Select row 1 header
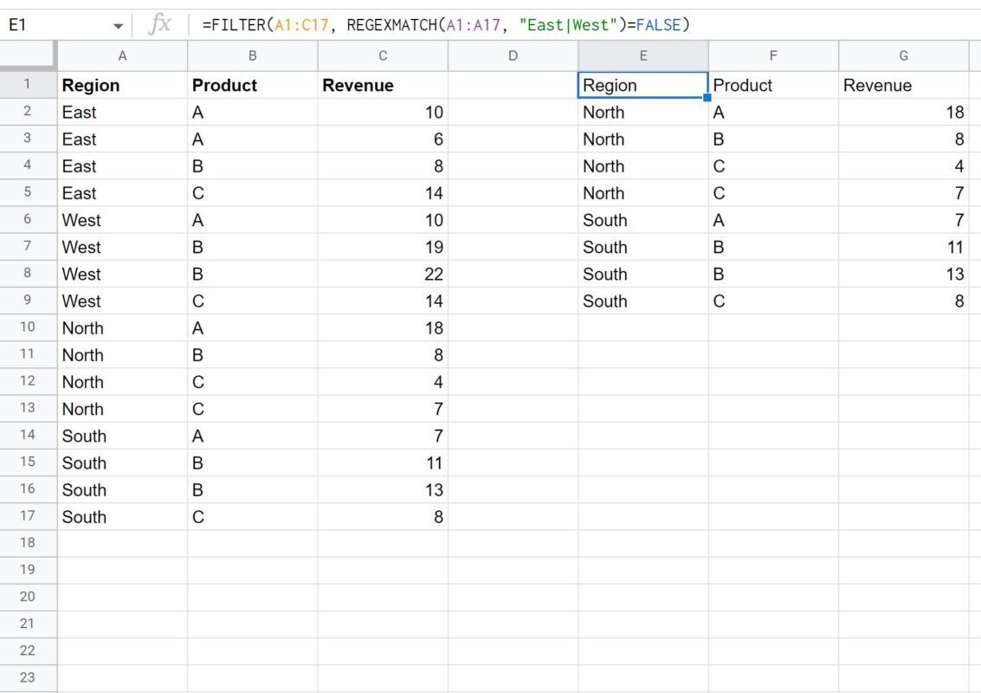The image size is (981, 693). 28,84
